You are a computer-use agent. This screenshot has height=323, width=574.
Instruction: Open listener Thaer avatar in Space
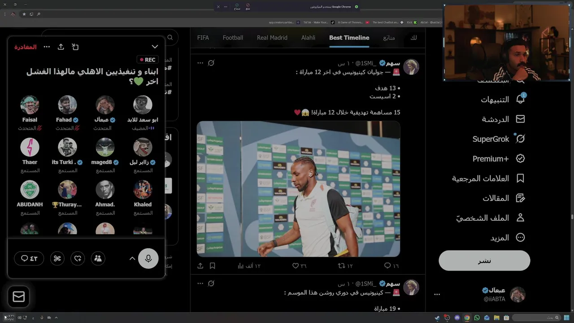click(x=30, y=147)
